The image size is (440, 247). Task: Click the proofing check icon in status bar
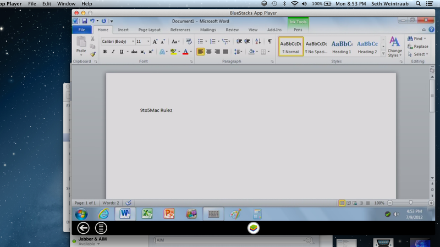click(x=128, y=203)
